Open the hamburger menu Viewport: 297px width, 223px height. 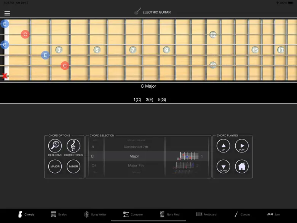[x=7, y=13]
